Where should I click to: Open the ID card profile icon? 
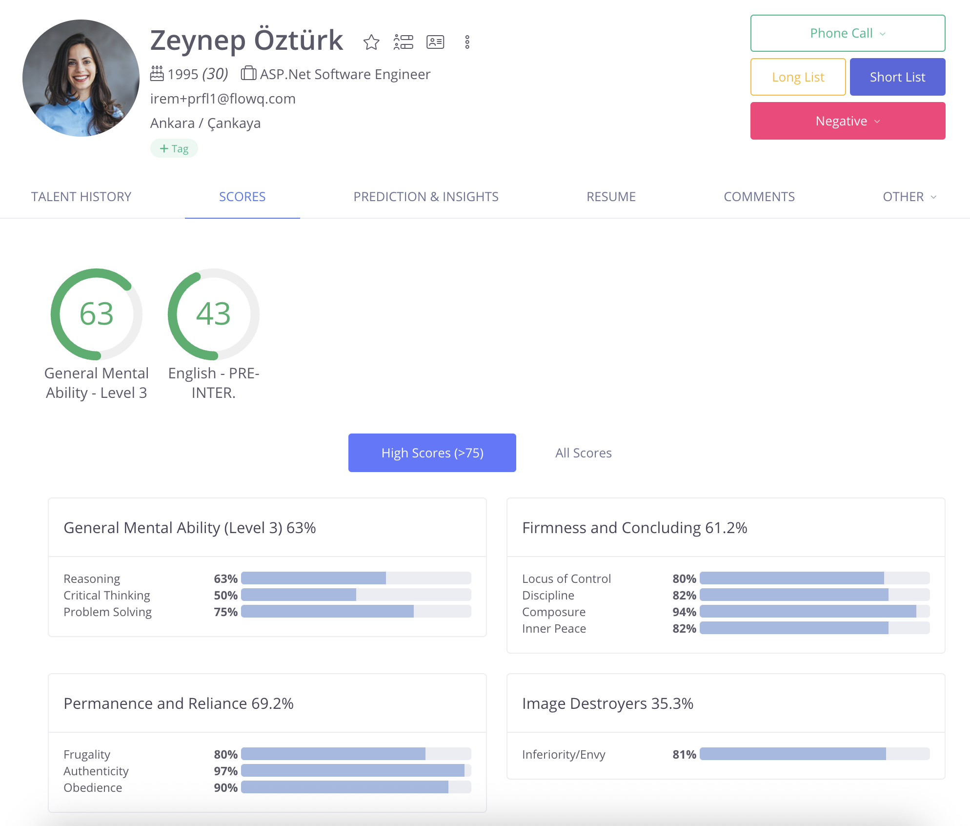click(435, 42)
